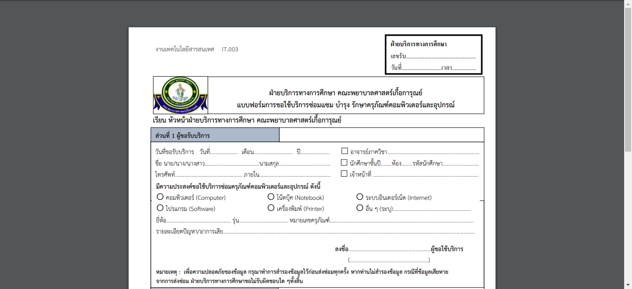The image size is (632, 289).
Task: Click the เลขรับ dotted field
Action: coord(441,57)
